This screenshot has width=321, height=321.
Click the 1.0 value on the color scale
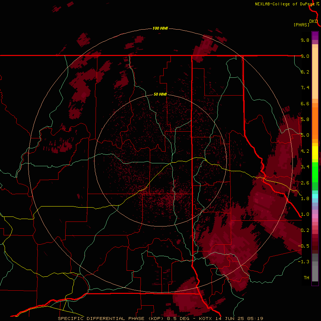coord(305,214)
